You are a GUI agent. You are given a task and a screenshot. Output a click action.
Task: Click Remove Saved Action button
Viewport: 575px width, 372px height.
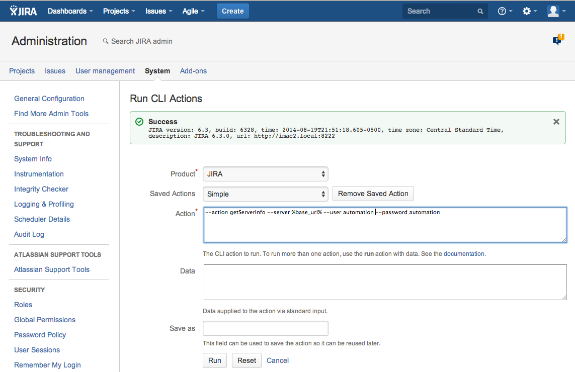373,194
